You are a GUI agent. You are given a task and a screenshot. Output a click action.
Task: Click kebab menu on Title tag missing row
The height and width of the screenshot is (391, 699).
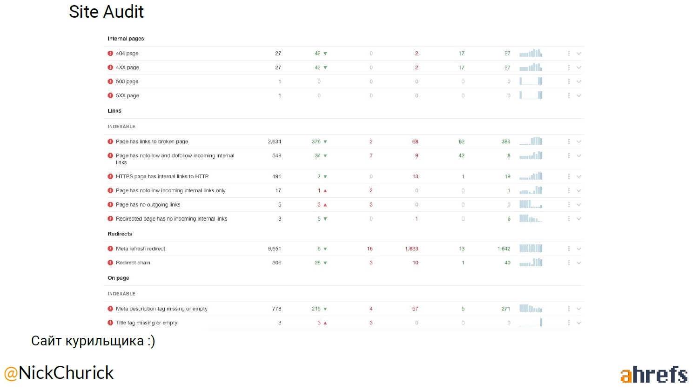point(569,323)
